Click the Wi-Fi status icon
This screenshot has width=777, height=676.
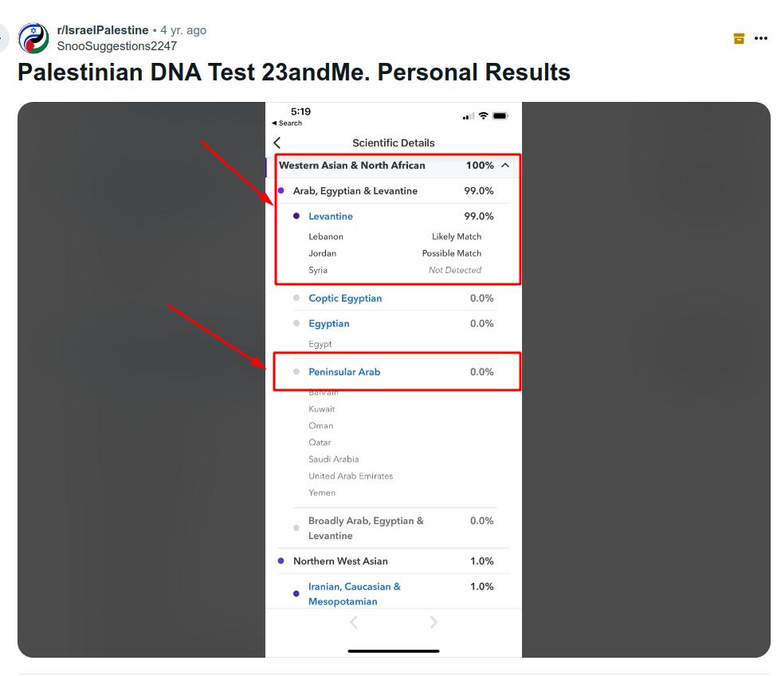[x=483, y=116]
